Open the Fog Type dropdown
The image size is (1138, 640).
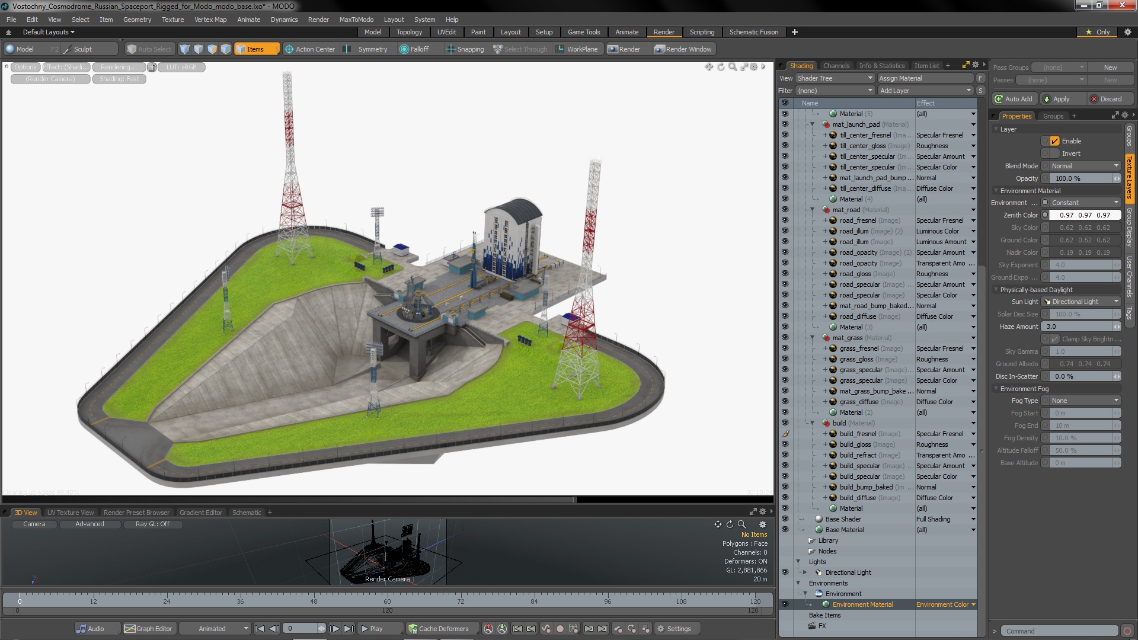pyautogui.click(x=1085, y=401)
